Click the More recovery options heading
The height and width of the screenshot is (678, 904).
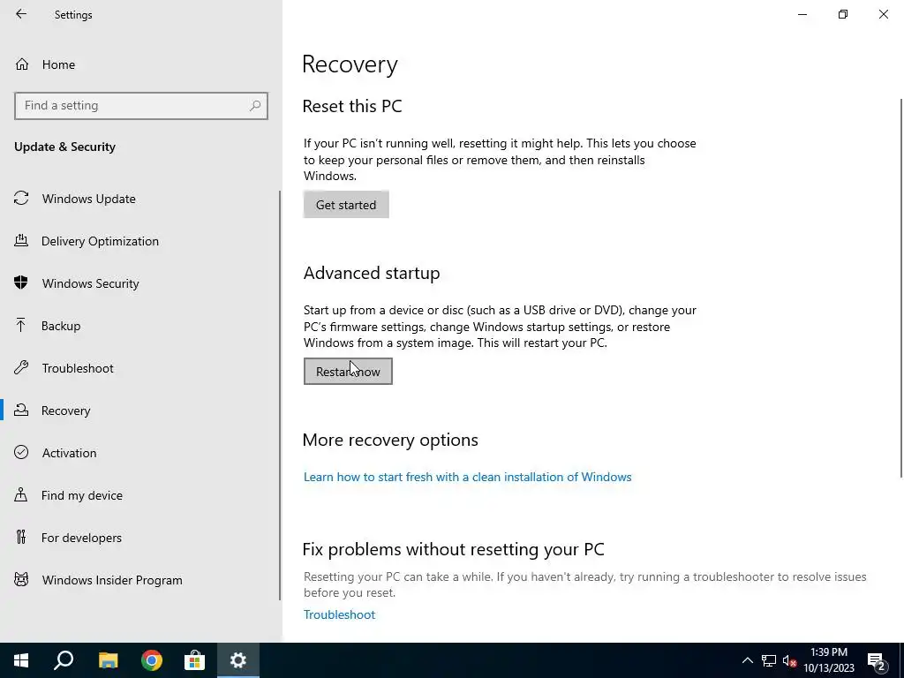390,440
